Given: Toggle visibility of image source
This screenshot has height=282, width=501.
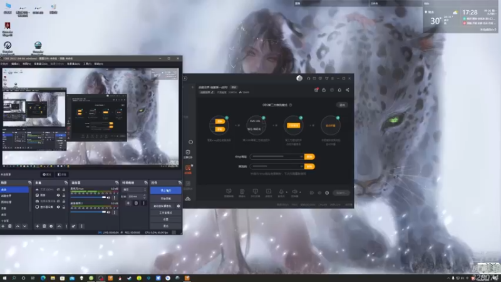Looking at the screenshot, I should click(58, 195).
